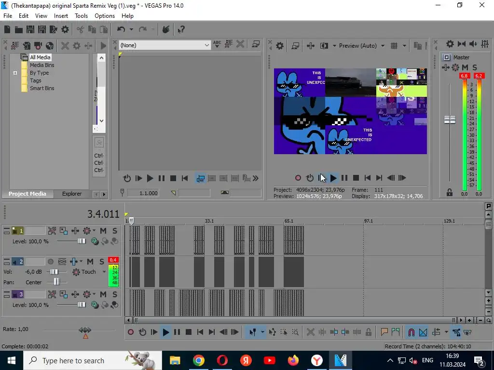Toggle Enable Snapping magnet icon
This screenshot has height=370, width=494.
pos(411,332)
